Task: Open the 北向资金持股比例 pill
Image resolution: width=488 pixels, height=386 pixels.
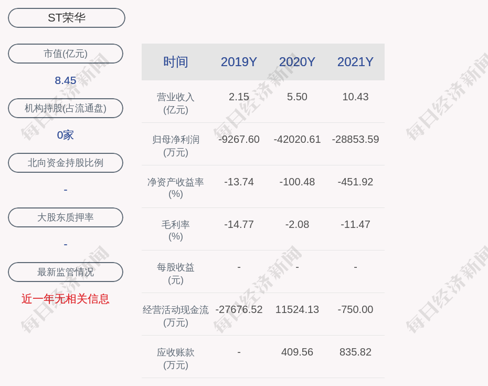Action: [66, 163]
